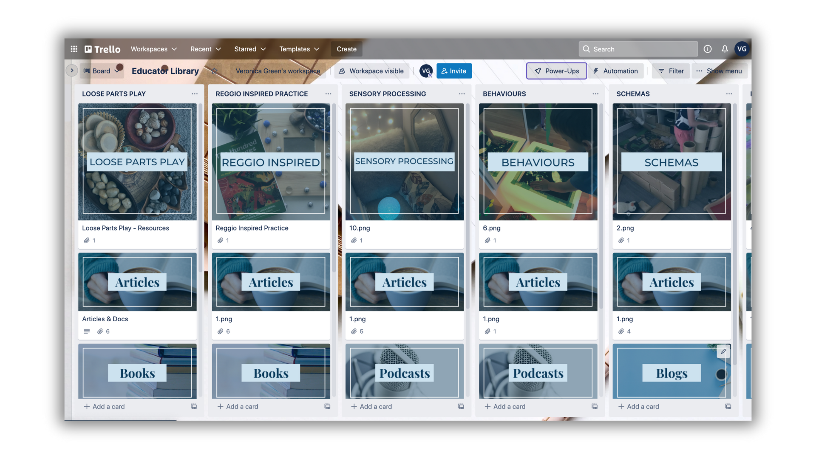Open the information help icon
The image size is (816, 459).
(708, 49)
